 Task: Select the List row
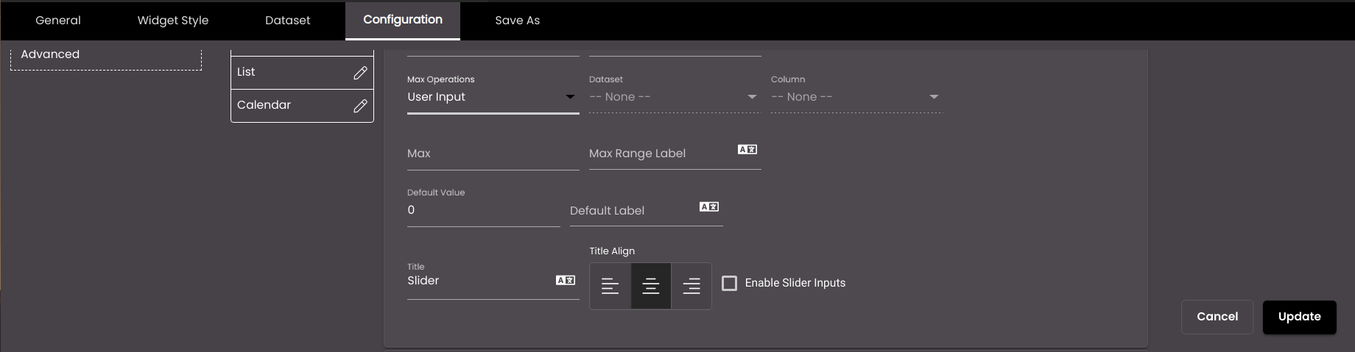click(x=302, y=73)
